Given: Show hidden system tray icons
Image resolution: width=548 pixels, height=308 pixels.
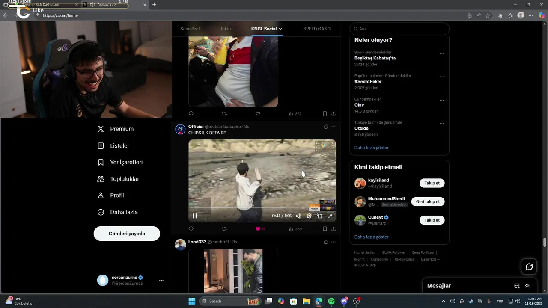Looking at the screenshot, I should tap(443, 301).
